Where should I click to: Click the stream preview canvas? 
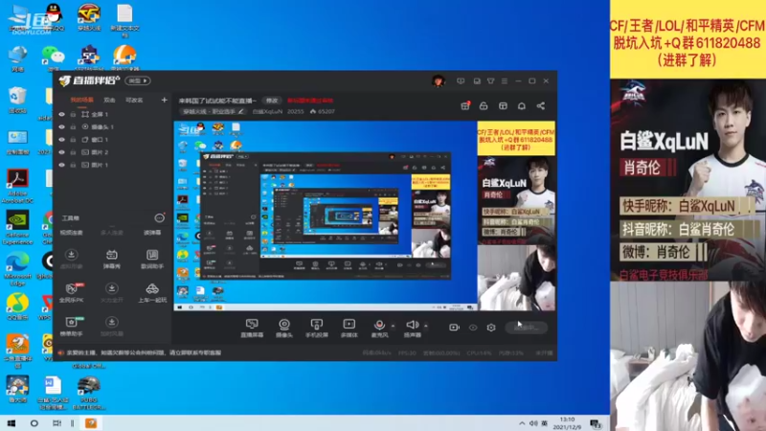click(x=365, y=215)
